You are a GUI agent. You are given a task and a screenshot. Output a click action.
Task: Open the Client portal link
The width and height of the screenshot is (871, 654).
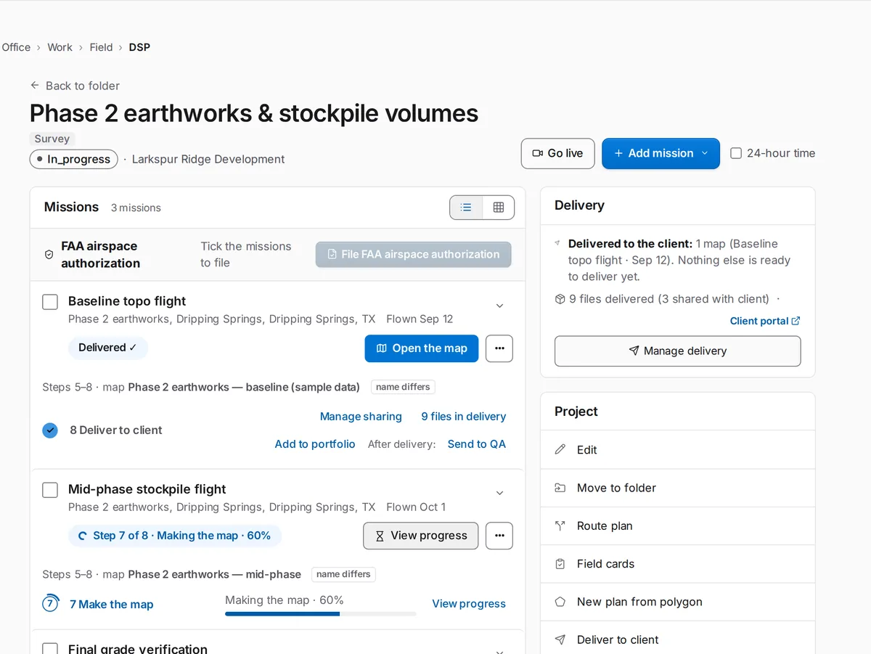(x=765, y=321)
